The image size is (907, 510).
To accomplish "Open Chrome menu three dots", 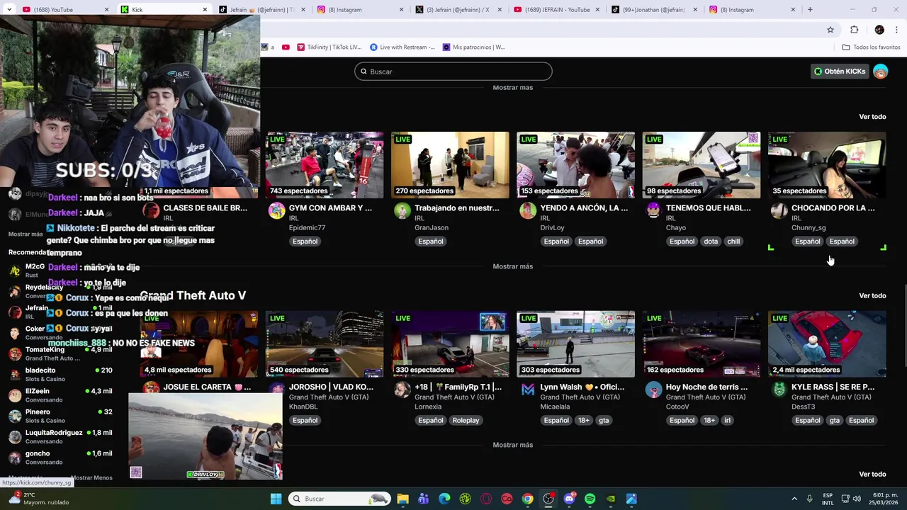I will click(897, 30).
